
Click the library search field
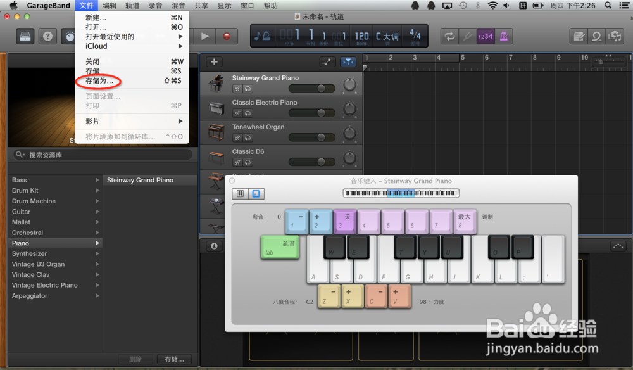coord(103,155)
